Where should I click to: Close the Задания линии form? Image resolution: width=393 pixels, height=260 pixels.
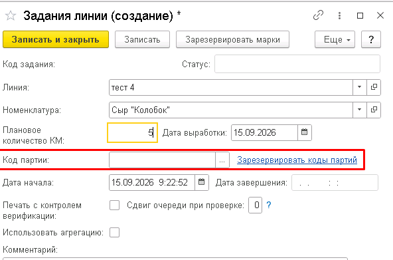tap(380, 15)
